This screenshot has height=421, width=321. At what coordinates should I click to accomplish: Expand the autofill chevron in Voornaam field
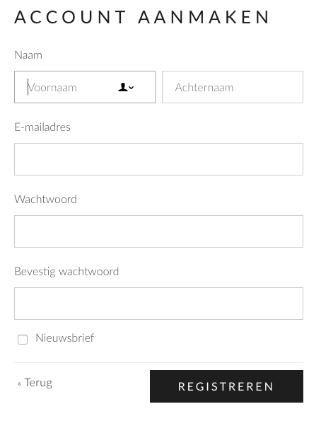(132, 88)
